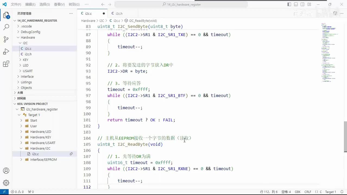The height and width of the screenshot is (195, 347).
Task: Open the 文件(F) menu
Action: [x=16, y=4]
